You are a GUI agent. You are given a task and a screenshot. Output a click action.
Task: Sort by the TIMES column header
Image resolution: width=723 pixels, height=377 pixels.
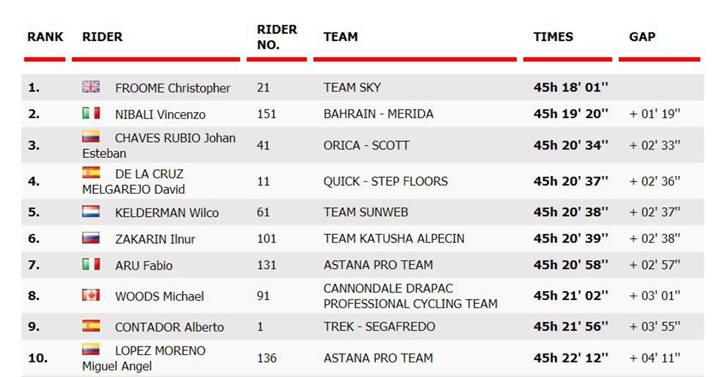553,37
